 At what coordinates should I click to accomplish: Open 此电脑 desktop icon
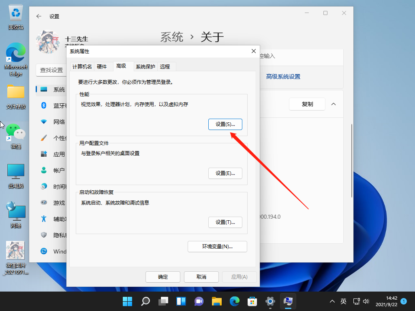(16, 176)
